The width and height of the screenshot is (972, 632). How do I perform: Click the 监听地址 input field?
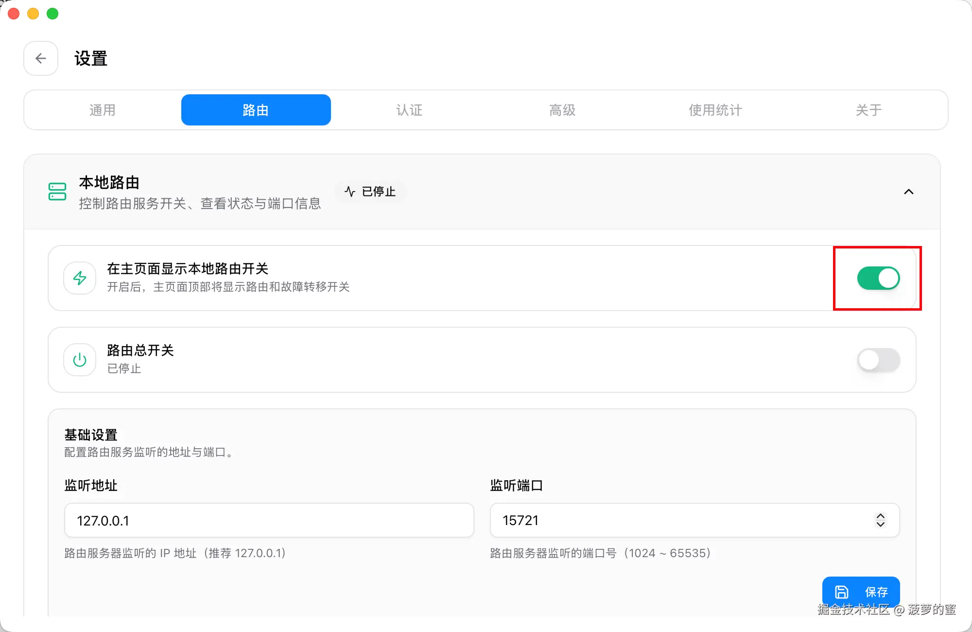[269, 520]
